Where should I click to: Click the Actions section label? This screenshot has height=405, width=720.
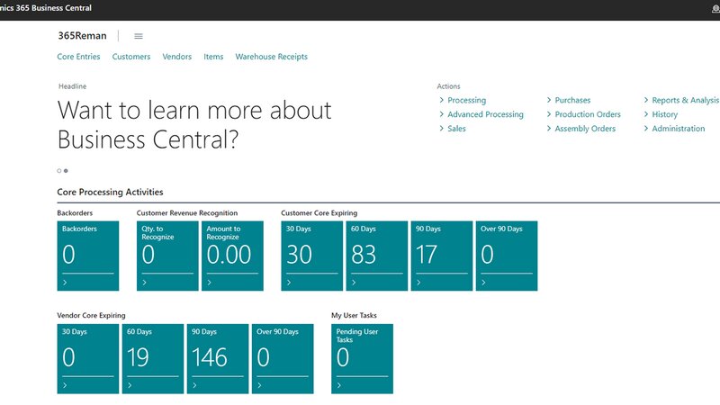[x=448, y=86]
